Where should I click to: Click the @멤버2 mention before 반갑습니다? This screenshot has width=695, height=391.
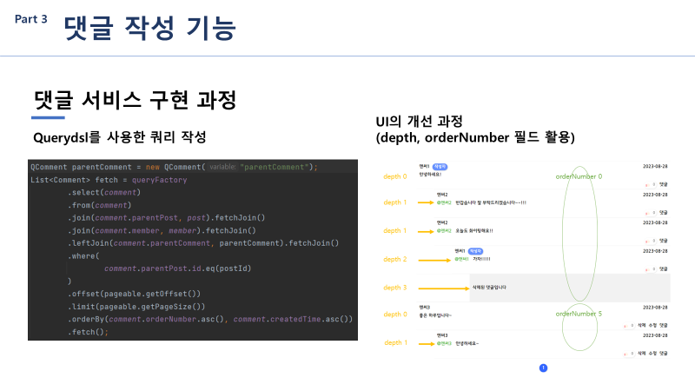tap(444, 202)
